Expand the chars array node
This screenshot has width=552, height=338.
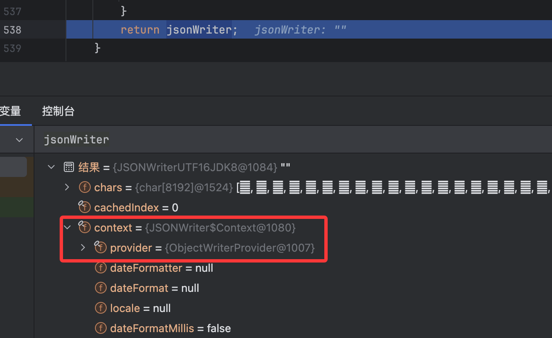[x=67, y=187]
